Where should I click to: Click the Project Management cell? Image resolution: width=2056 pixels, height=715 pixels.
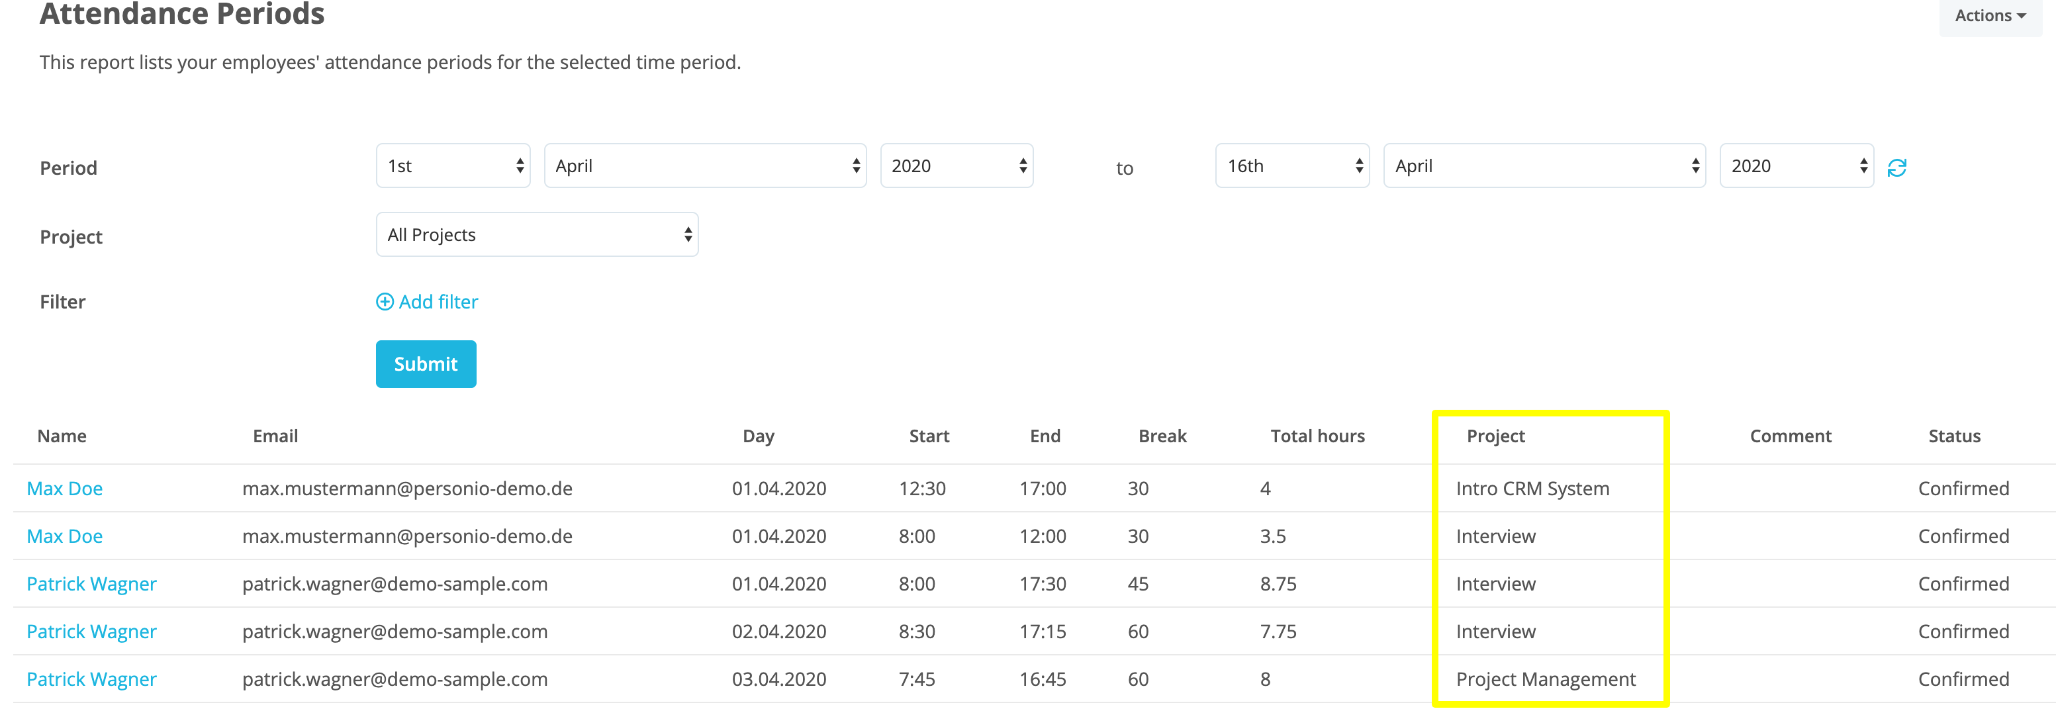(1545, 679)
